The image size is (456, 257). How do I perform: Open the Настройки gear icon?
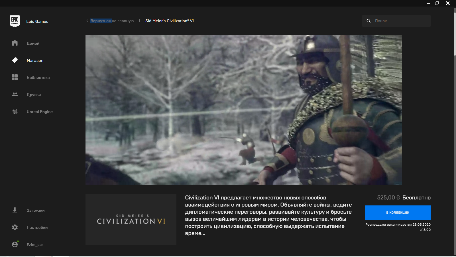(15, 227)
